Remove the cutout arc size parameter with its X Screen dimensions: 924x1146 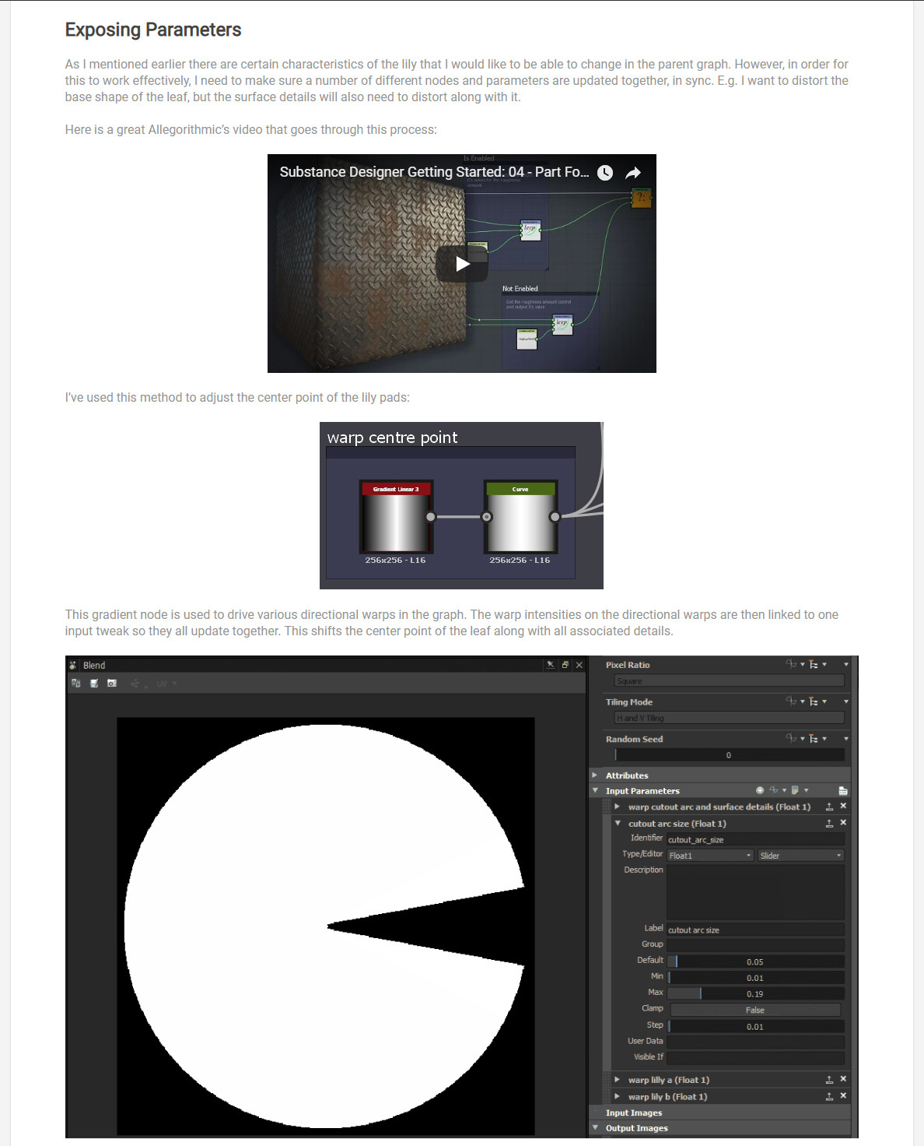pyautogui.click(x=843, y=823)
